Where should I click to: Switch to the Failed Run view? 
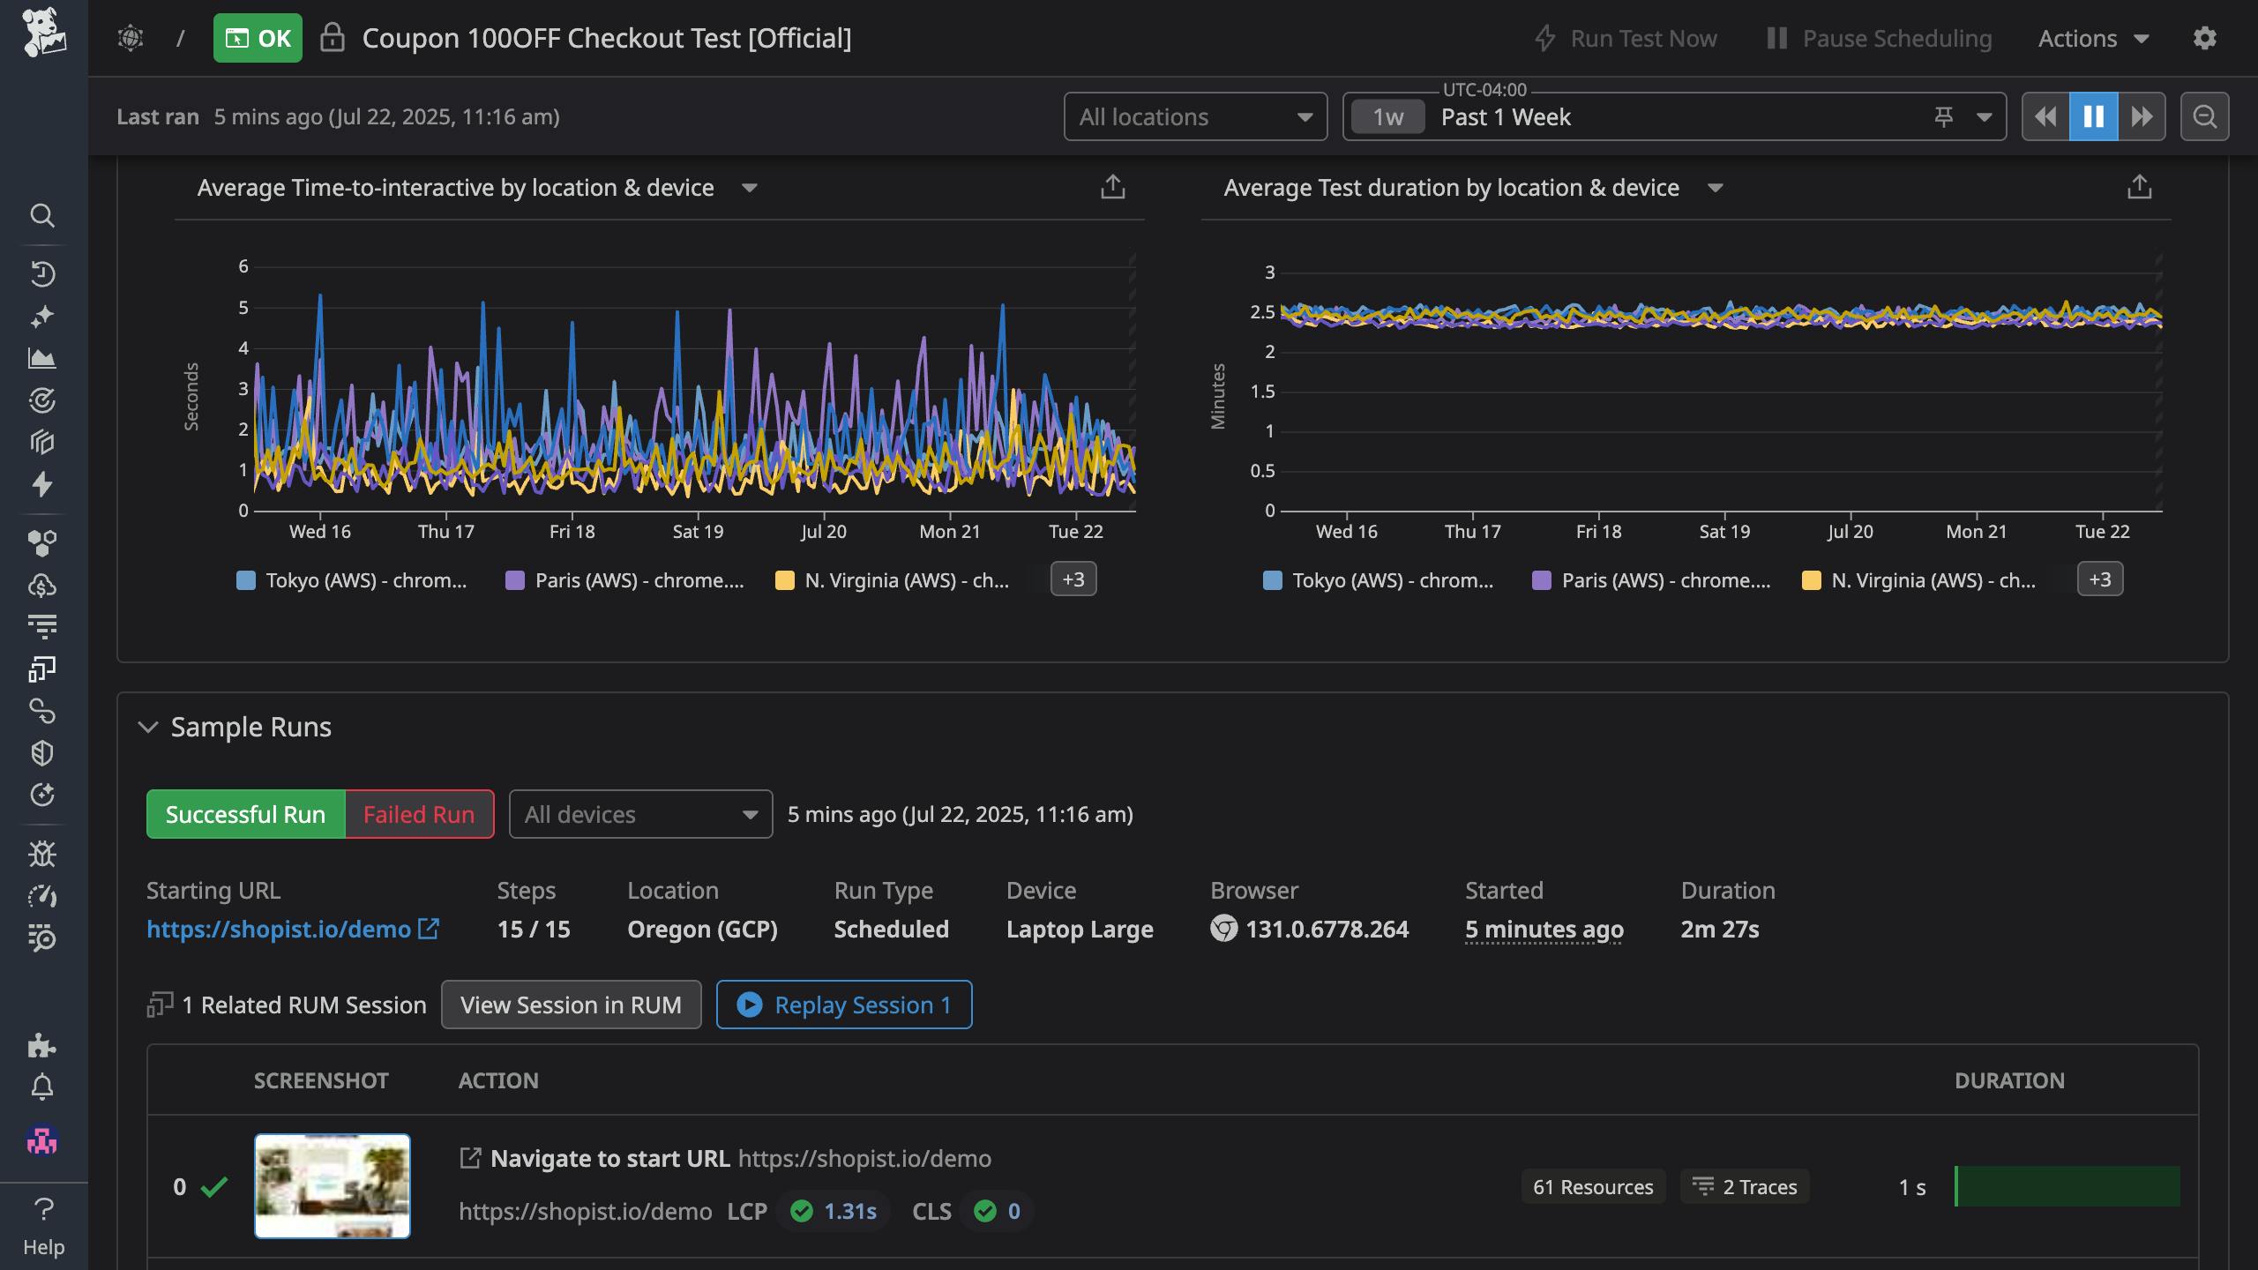click(x=418, y=813)
